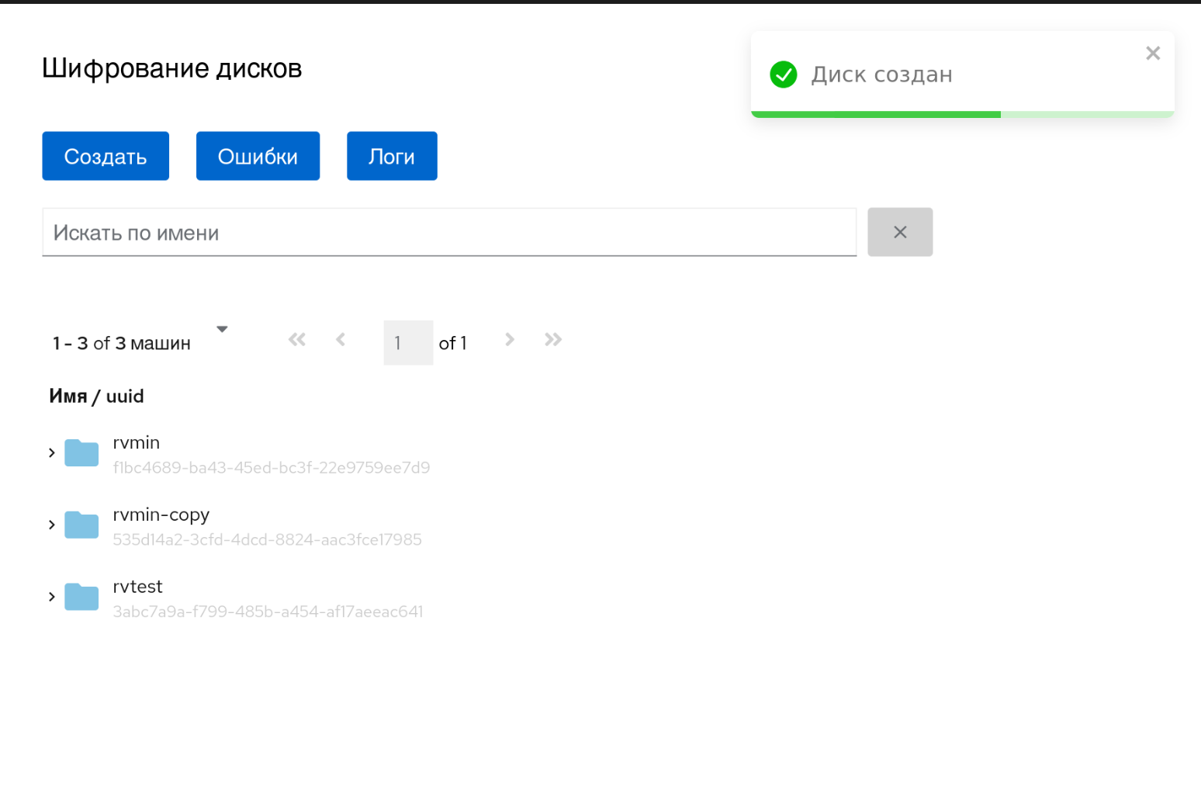Expand the rvtest machine row

coord(52,598)
